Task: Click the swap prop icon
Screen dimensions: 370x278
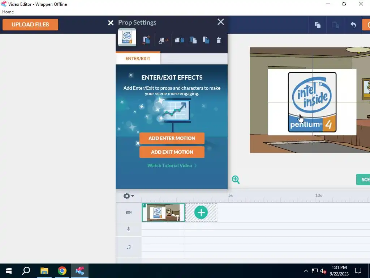Action: (x=146, y=40)
